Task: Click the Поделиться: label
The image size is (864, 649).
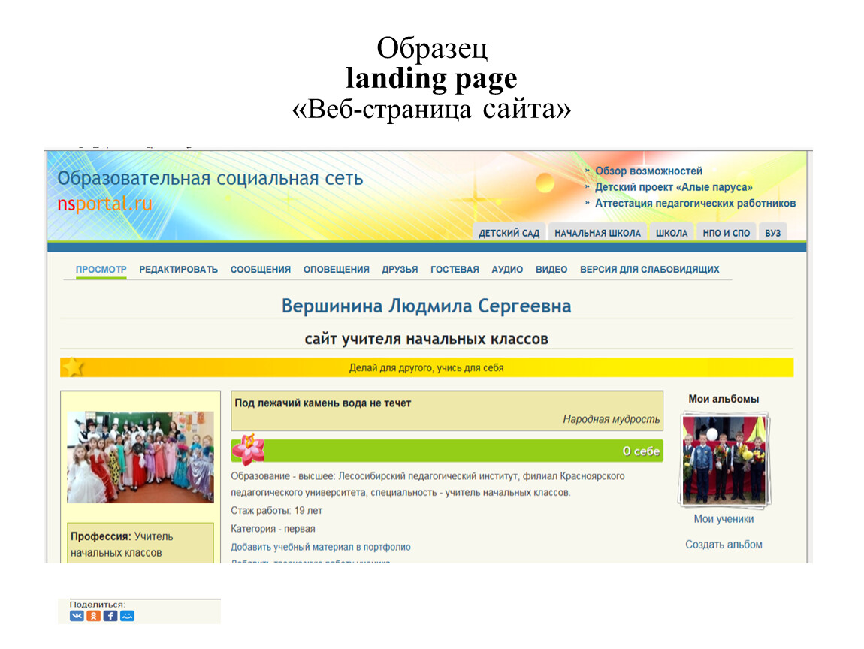Action: click(x=98, y=605)
